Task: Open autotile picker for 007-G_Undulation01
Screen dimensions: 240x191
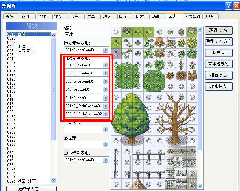Action: tap(105, 106)
